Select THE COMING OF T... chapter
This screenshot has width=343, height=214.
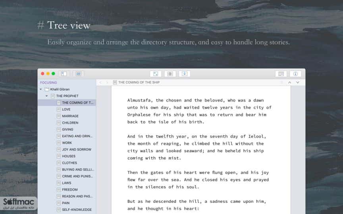pyautogui.click(x=67, y=103)
